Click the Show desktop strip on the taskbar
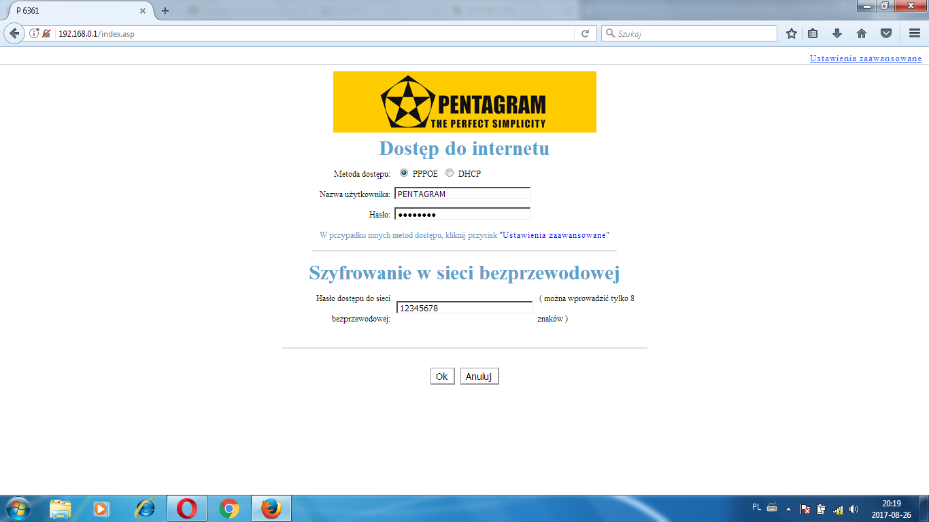The width and height of the screenshot is (929, 522). pos(924,508)
